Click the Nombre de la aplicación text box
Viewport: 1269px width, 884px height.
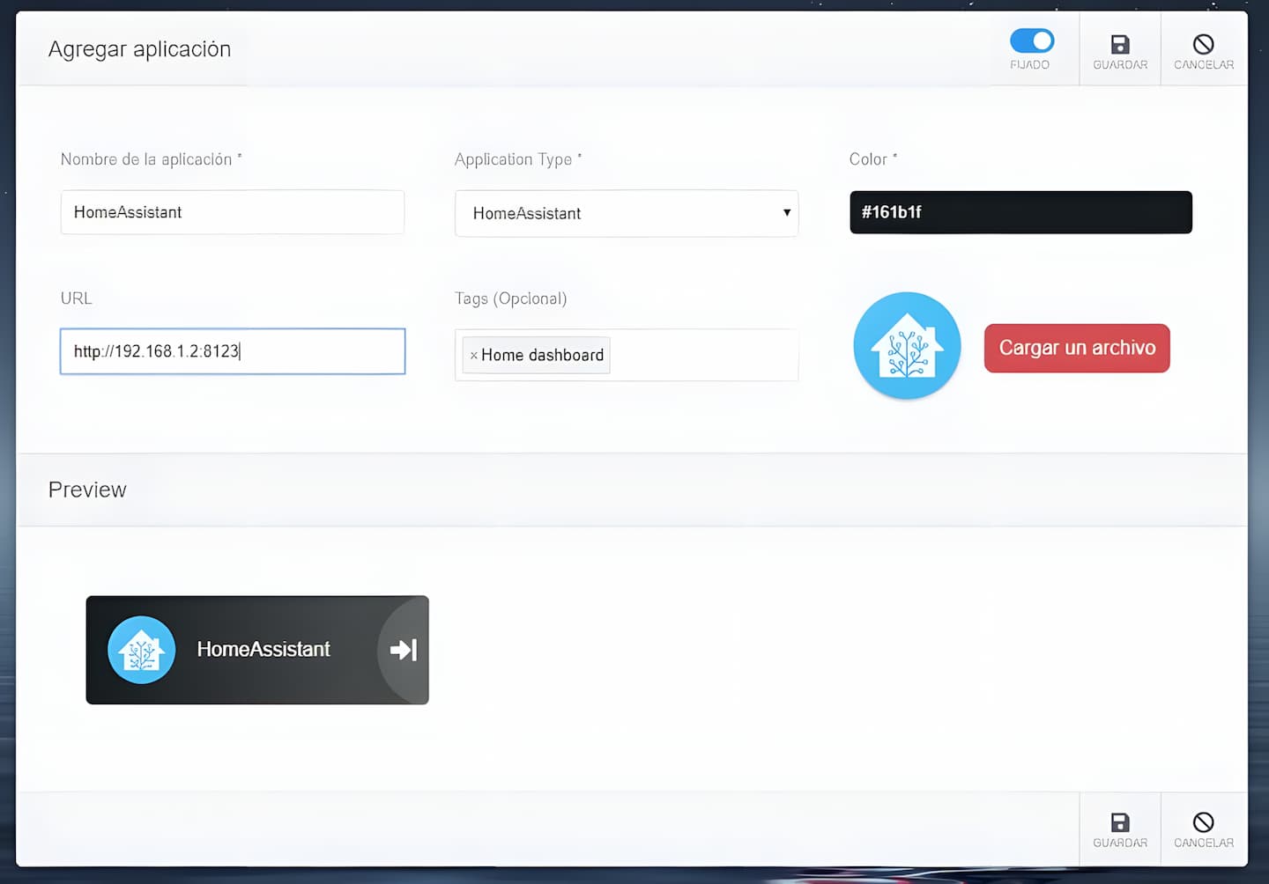point(233,212)
